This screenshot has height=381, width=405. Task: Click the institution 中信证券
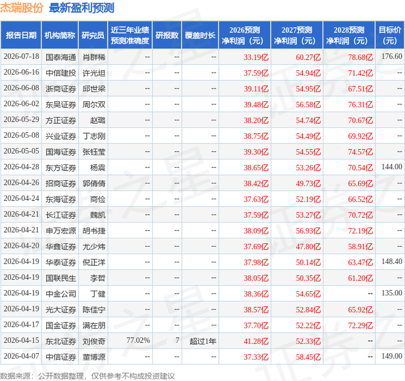point(61,357)
